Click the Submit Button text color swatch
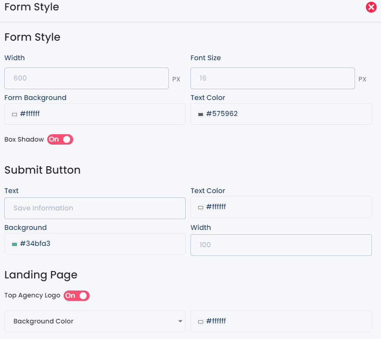The height and width of the screenshot is (339, 381). pyautogui.click(x=201, y=207)
